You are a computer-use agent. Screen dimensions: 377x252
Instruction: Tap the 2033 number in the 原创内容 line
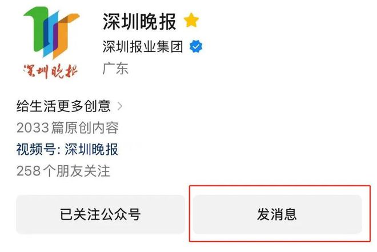(x=33, y=127)
